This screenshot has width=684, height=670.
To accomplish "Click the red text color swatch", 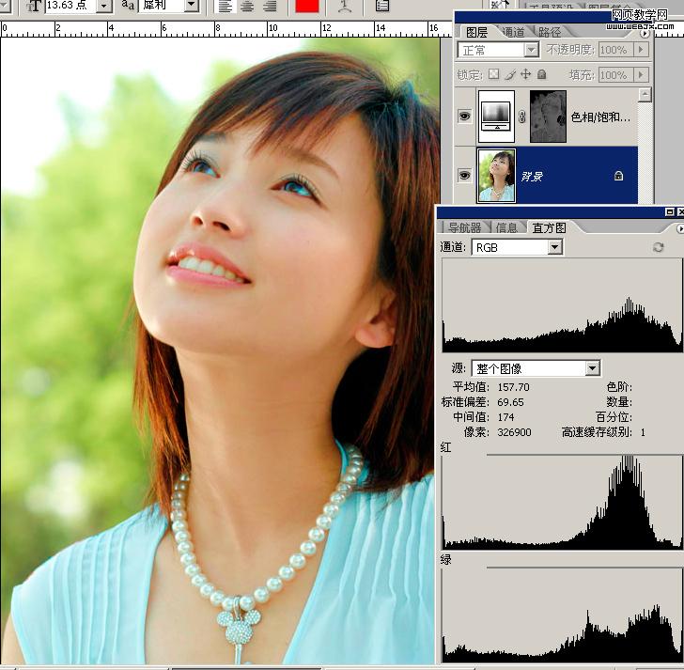I will tap(306, 7).
